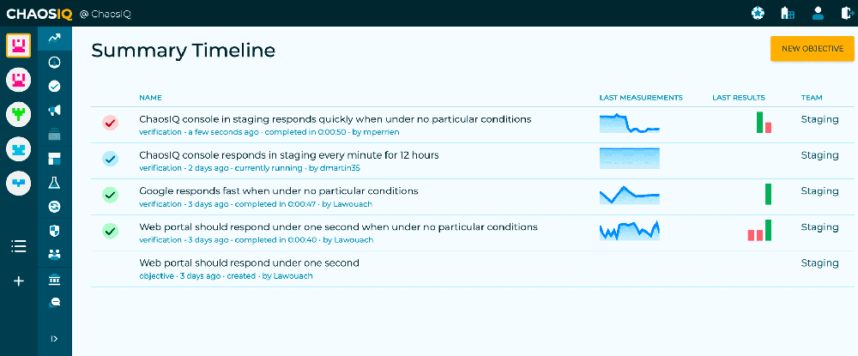Open 'Web portal should respond under one second' objective
Image resolution: width=858 pixels, height=356 pixels.
coord(249,263)
